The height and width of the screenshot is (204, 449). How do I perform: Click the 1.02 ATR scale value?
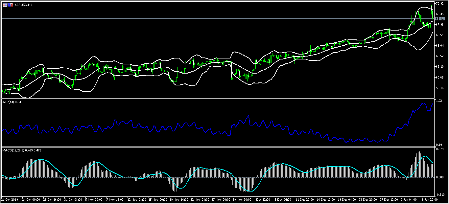[x=439, y=101]
